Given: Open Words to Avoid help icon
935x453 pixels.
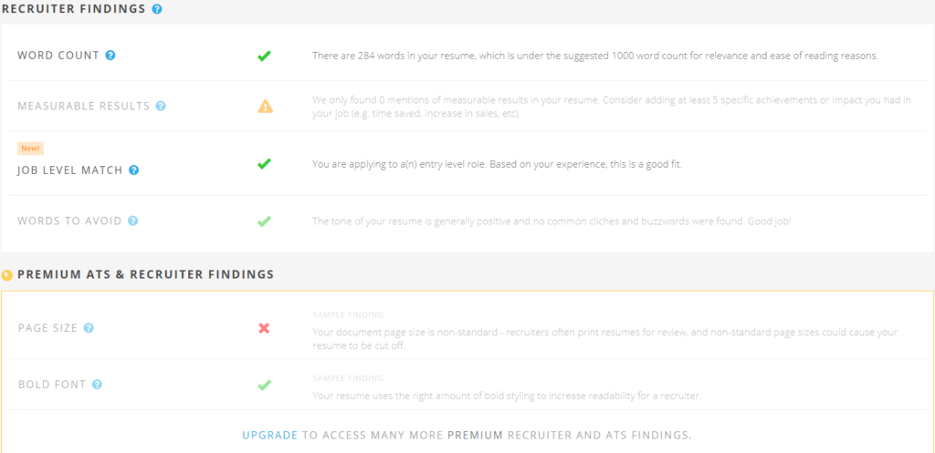Looking at the screenshot, I should point(133,221).
